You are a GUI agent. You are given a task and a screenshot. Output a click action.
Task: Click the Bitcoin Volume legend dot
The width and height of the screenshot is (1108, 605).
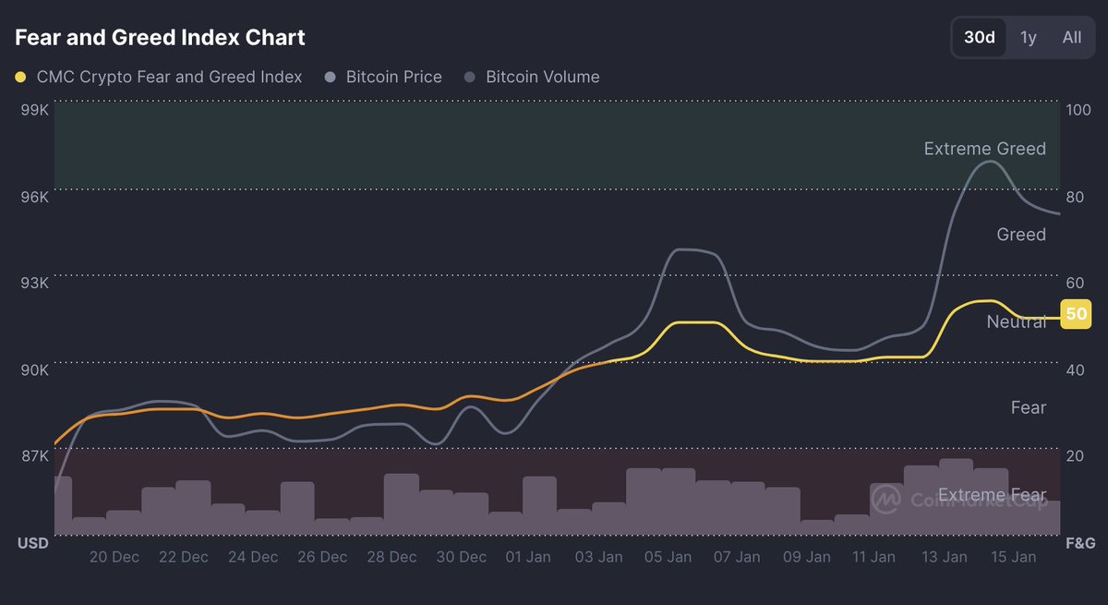471,78
